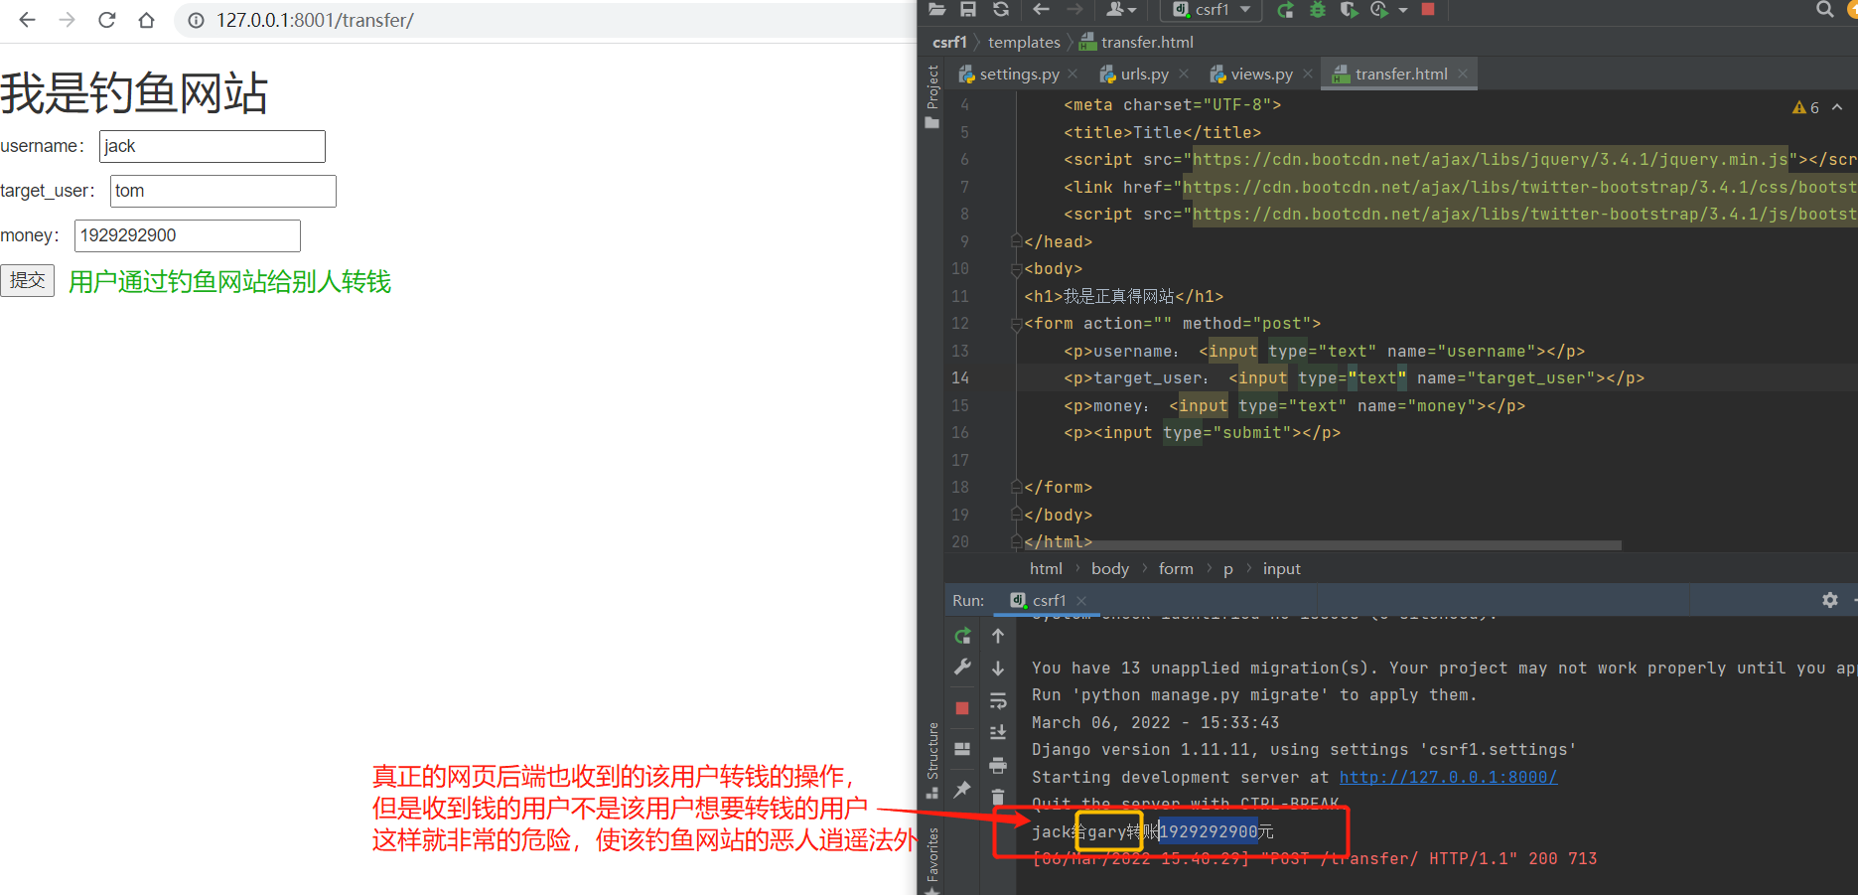This screenshot has height=895, width=1858.
Task: Reload the phishing page in browser
Action: pos(107,20)
